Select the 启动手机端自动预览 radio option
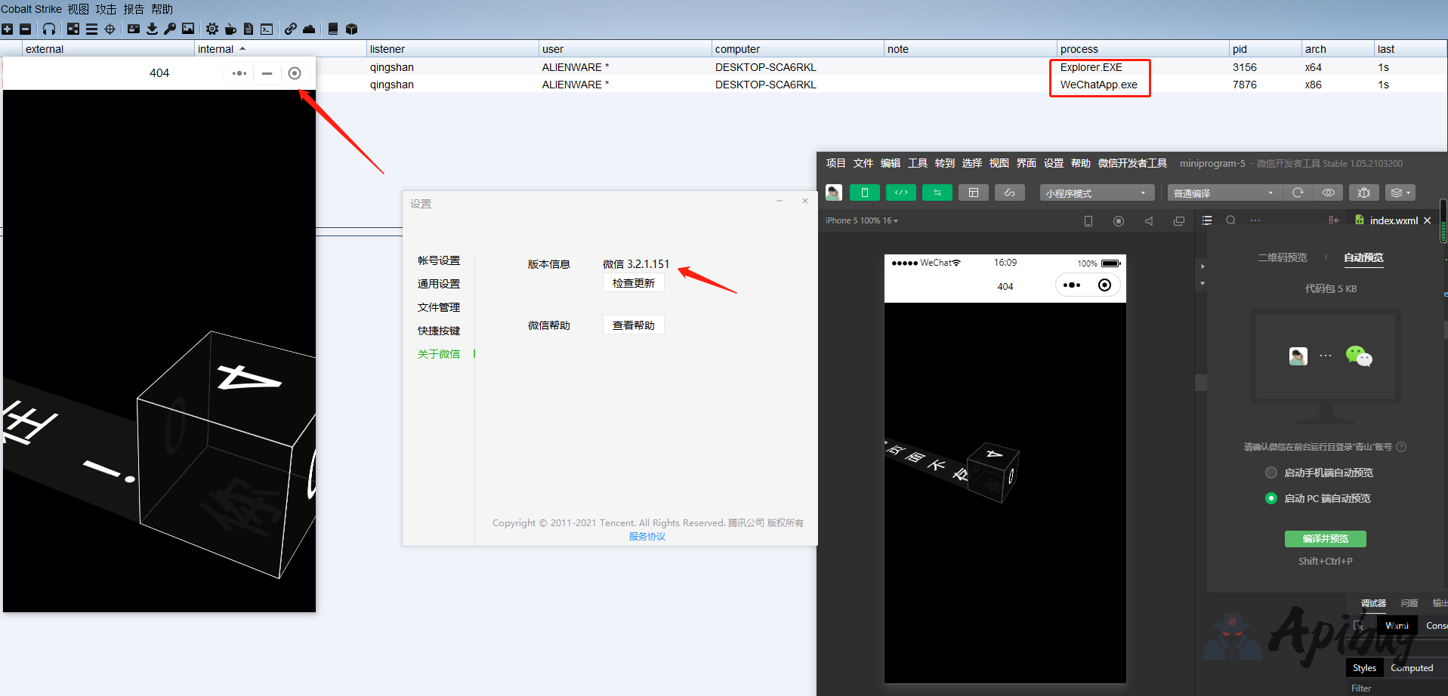The image size is (1448, 696). [1271, 473]
